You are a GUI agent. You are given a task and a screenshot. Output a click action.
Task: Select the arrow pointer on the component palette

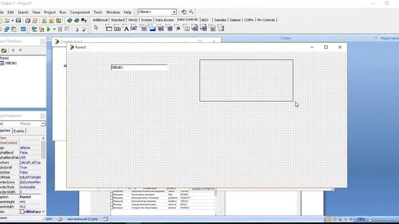tap(96, 27)
